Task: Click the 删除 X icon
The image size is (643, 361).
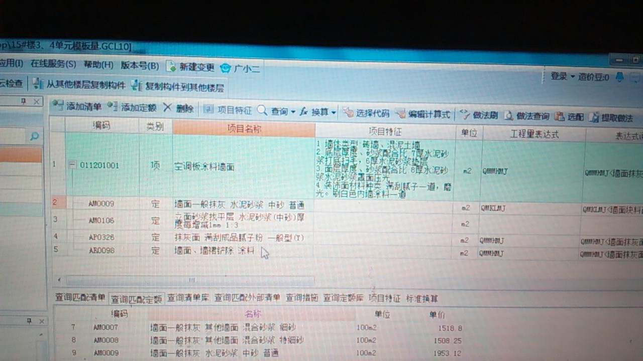Action: tap(167, 107)
